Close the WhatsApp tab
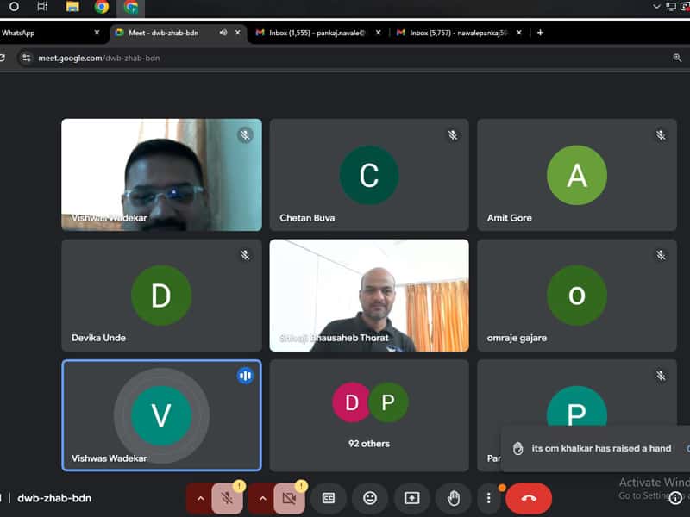Viewport: 690px width, 517px height. pos(97,33)
